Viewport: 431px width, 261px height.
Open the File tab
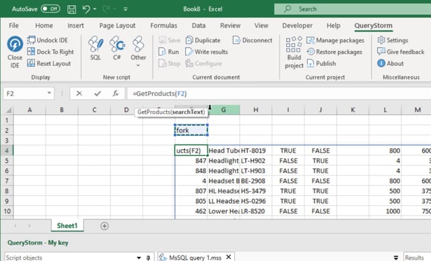click(13, 26)
